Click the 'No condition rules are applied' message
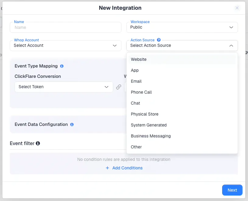The height and width of the screenshot is (201, 248). (124, 159)
